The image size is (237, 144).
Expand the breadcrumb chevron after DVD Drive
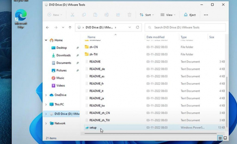pos(115,28)
